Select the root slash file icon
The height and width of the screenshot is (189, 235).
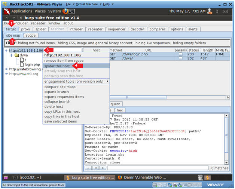(x=22, y=60)
